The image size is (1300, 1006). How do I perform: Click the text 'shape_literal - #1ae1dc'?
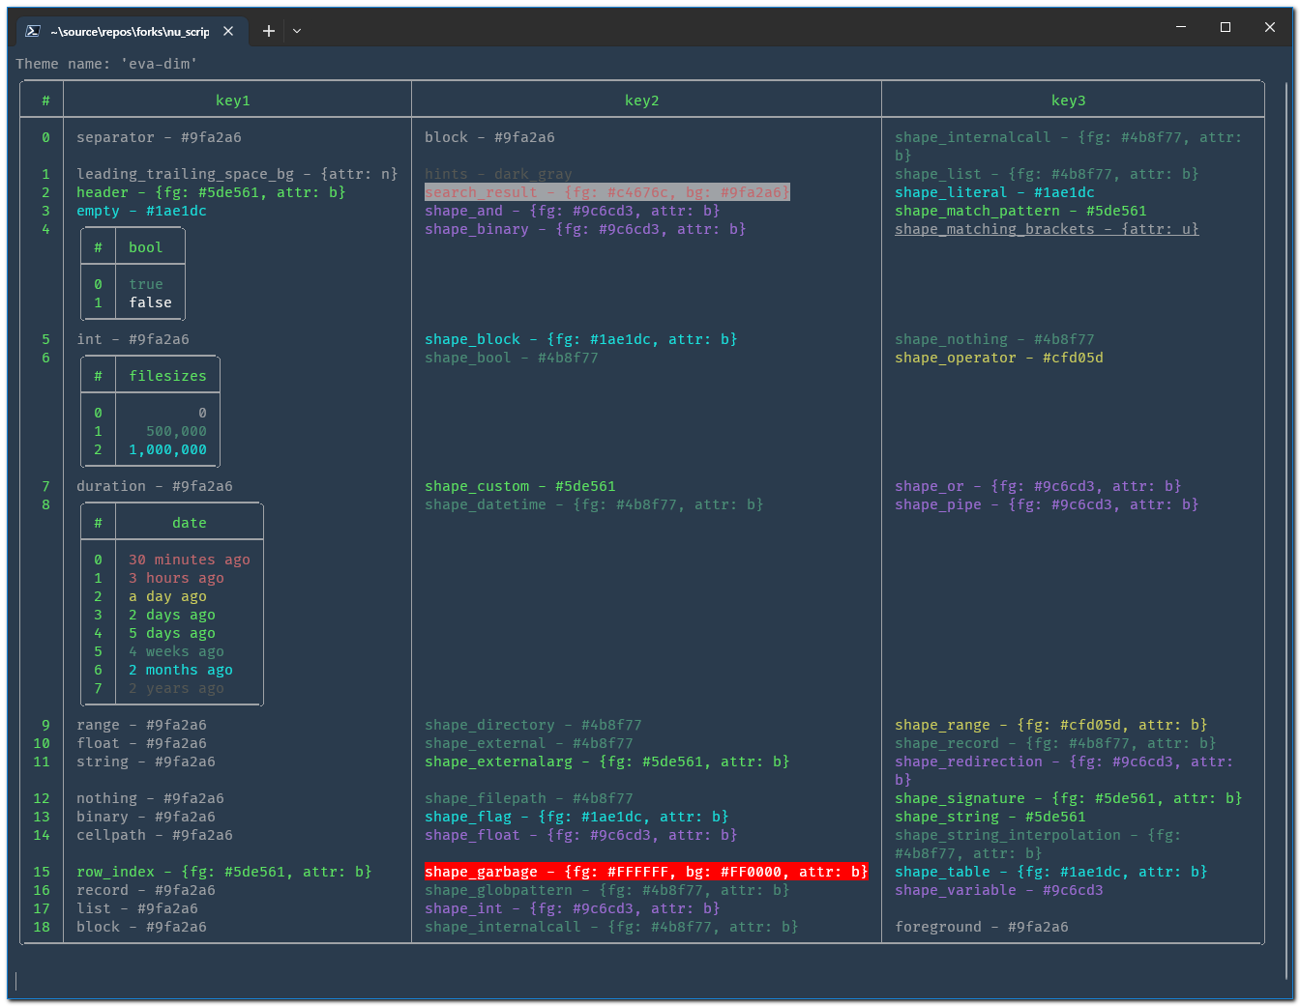pos(994,192)
